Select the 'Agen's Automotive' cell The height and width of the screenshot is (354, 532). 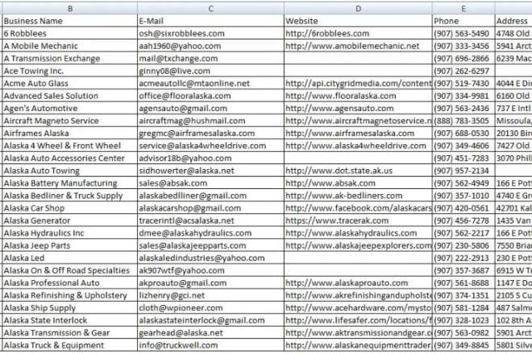pos(70,109)
